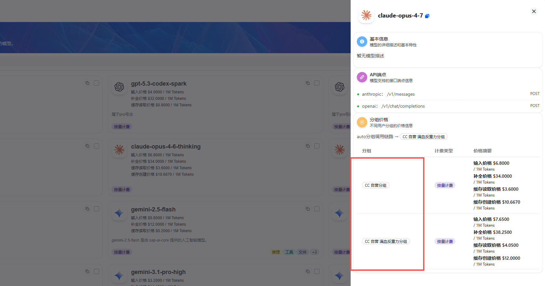Expand the +3 tag on gemini-2.5-flash

[x=314, y=252]
